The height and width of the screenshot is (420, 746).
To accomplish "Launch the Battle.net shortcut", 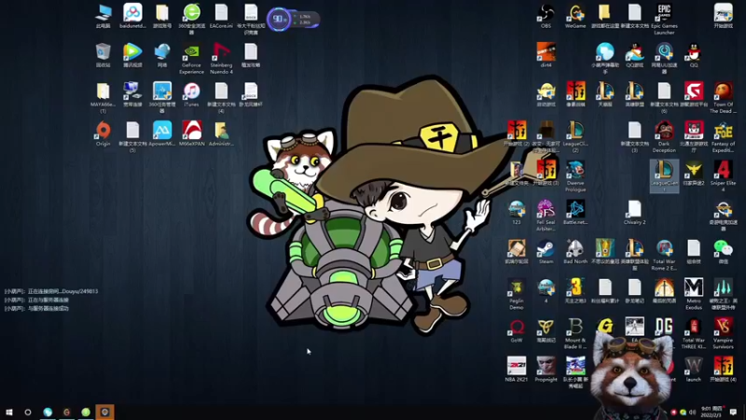I will 575,212.
